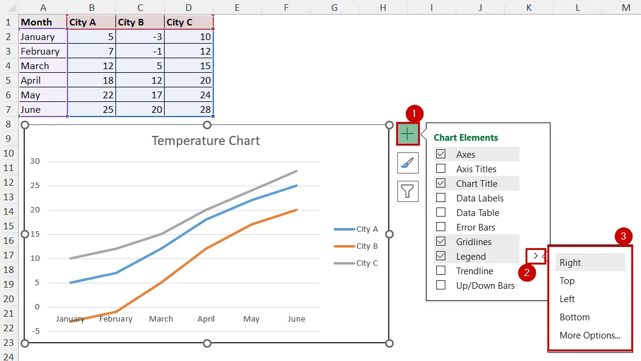641x361 pixels.
Task: Enable the Error Bars checkbox
Action: [x=440, y=227]
